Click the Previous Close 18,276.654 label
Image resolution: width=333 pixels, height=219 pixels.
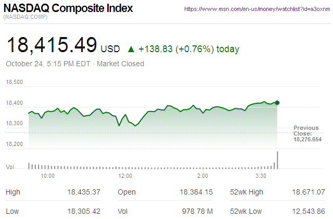[307, 133]
